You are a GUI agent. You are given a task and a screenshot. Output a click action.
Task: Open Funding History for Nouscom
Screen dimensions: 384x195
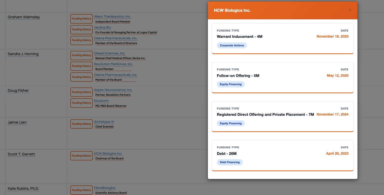tap(82, 103)
